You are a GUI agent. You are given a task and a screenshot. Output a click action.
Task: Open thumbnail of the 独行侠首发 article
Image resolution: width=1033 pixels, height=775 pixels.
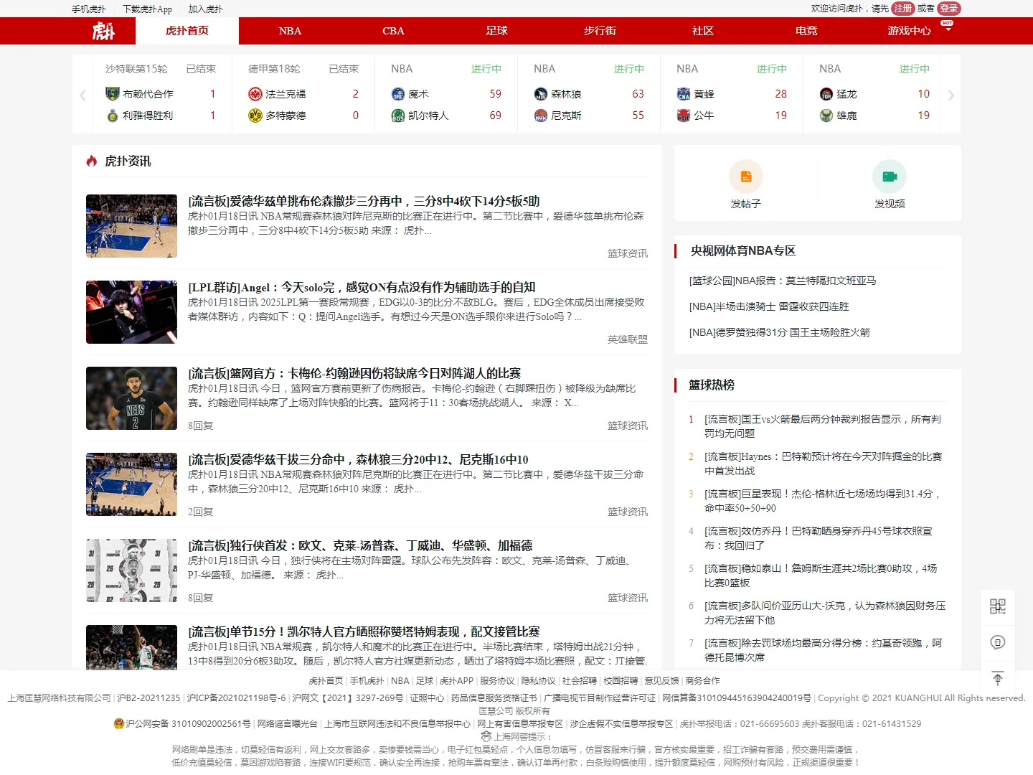click(131, 570)
